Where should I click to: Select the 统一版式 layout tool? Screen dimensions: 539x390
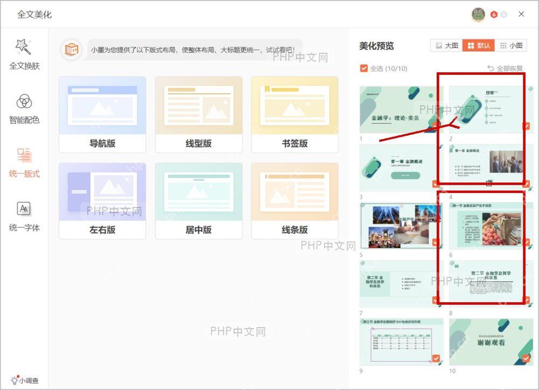(x=24, y=163)
